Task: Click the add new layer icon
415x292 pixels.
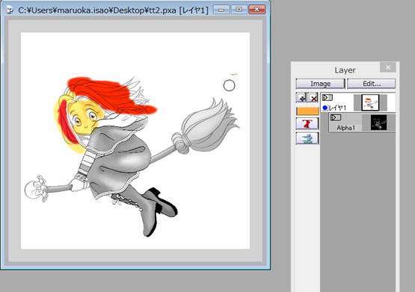Action: pyautogui.click(x=301, y=98)
